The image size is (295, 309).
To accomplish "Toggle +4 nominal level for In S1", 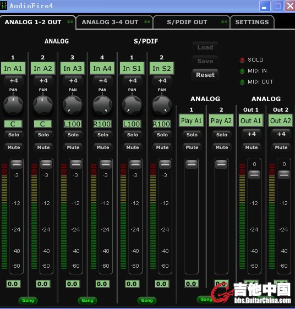I will tap(133, 81).
